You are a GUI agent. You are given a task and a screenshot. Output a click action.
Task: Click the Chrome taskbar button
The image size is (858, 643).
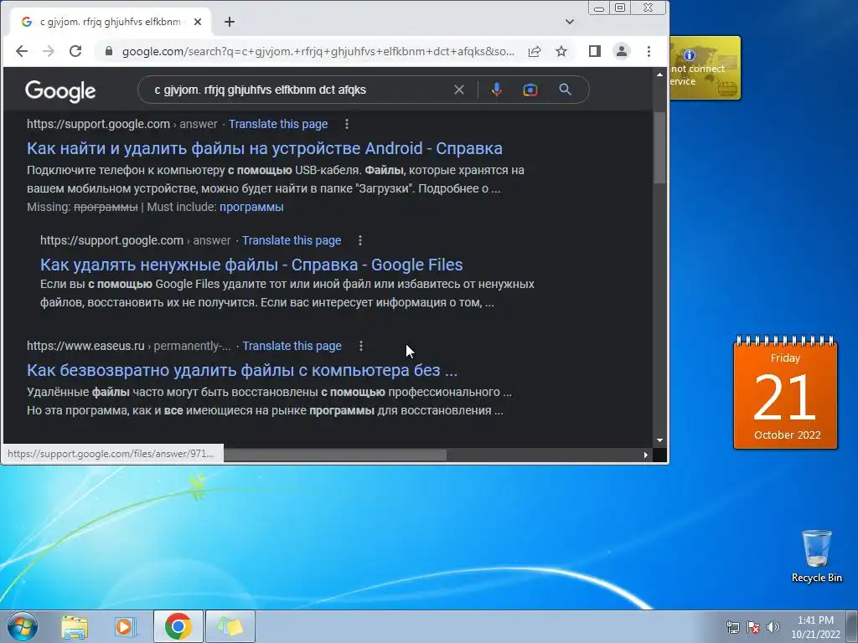point(178,626)
